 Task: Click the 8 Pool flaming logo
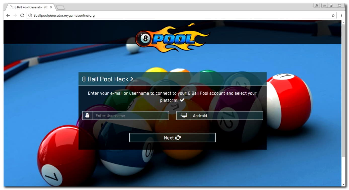pyautogui.click(x=172, y=38)
